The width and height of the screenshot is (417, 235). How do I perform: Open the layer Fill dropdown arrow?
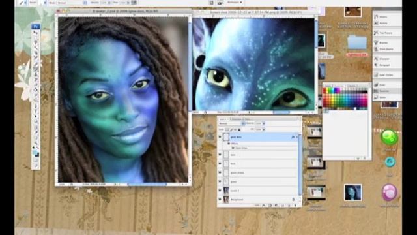click(264, 129)
